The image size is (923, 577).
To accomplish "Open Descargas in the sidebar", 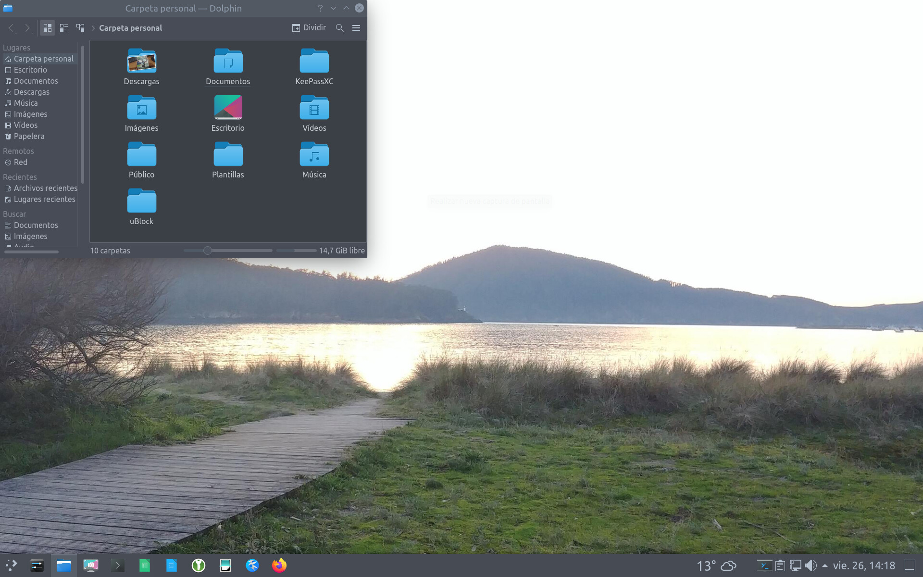I will coord(40,92).
